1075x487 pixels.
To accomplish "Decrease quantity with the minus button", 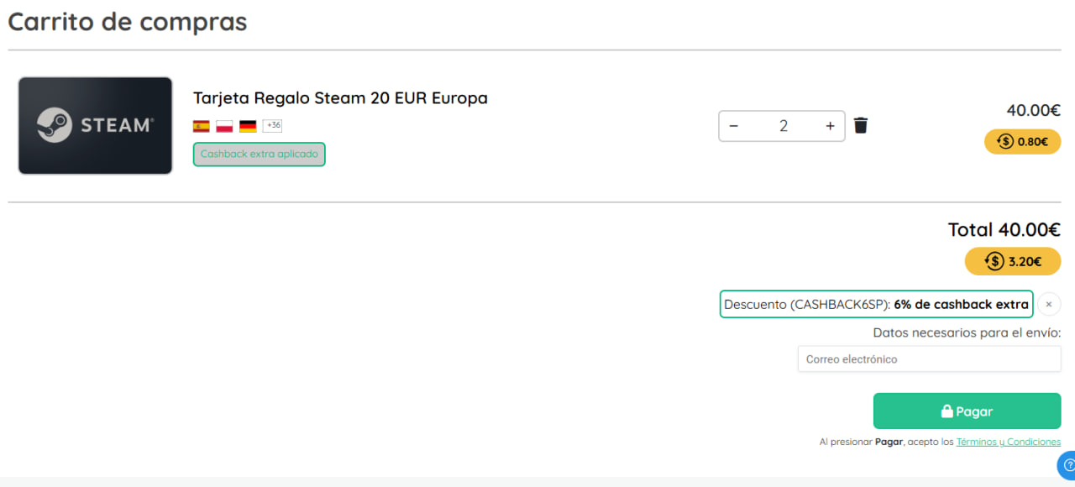I will tap(734, 126).
